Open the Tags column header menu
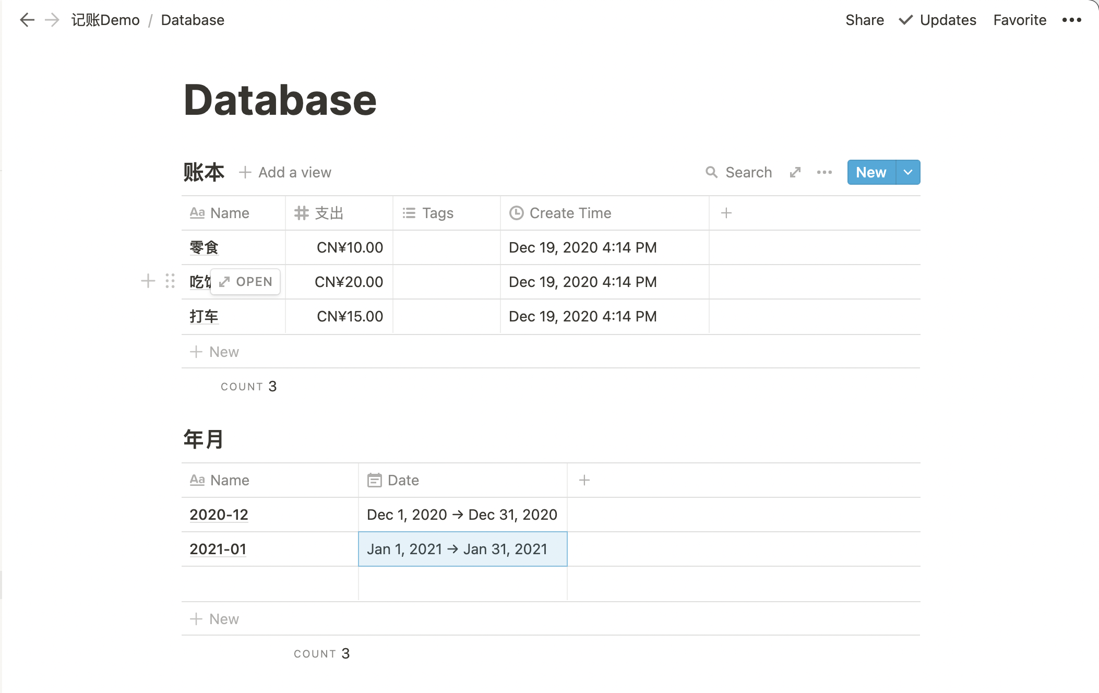 pyautogui.click(x=437, y=213)
